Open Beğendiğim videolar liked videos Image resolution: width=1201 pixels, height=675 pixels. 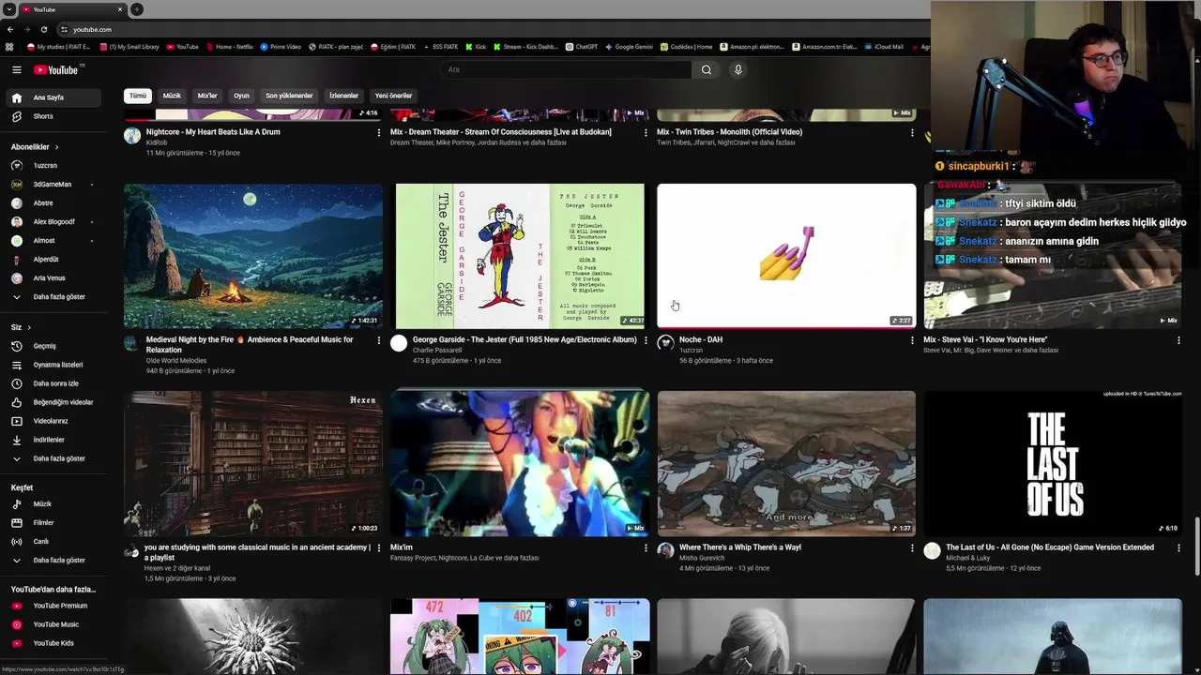[x=61, y=402]
